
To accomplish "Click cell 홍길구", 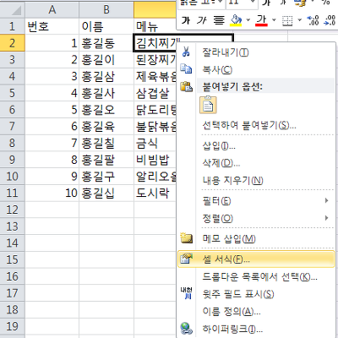I will point(106,177).
